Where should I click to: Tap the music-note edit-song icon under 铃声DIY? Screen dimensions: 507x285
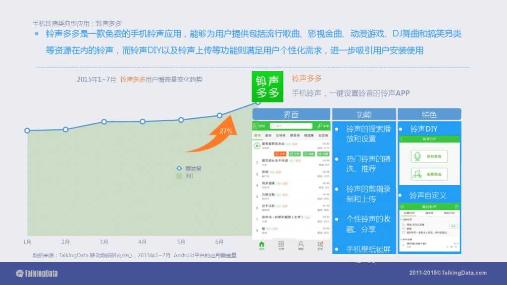pos(417,174)
